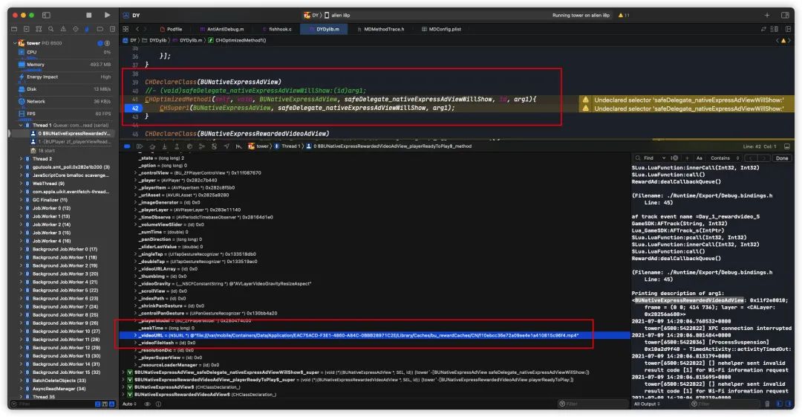Click the Step Over icon
Screen dimensions: 802x417
(152, 146)
